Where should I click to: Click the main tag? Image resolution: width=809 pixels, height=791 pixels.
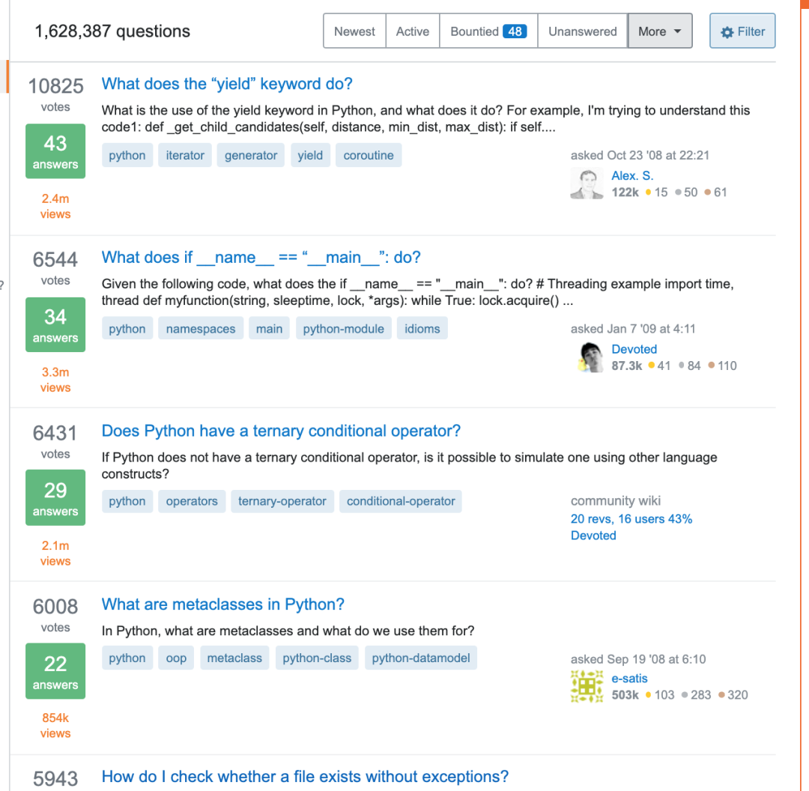(270, 329)
